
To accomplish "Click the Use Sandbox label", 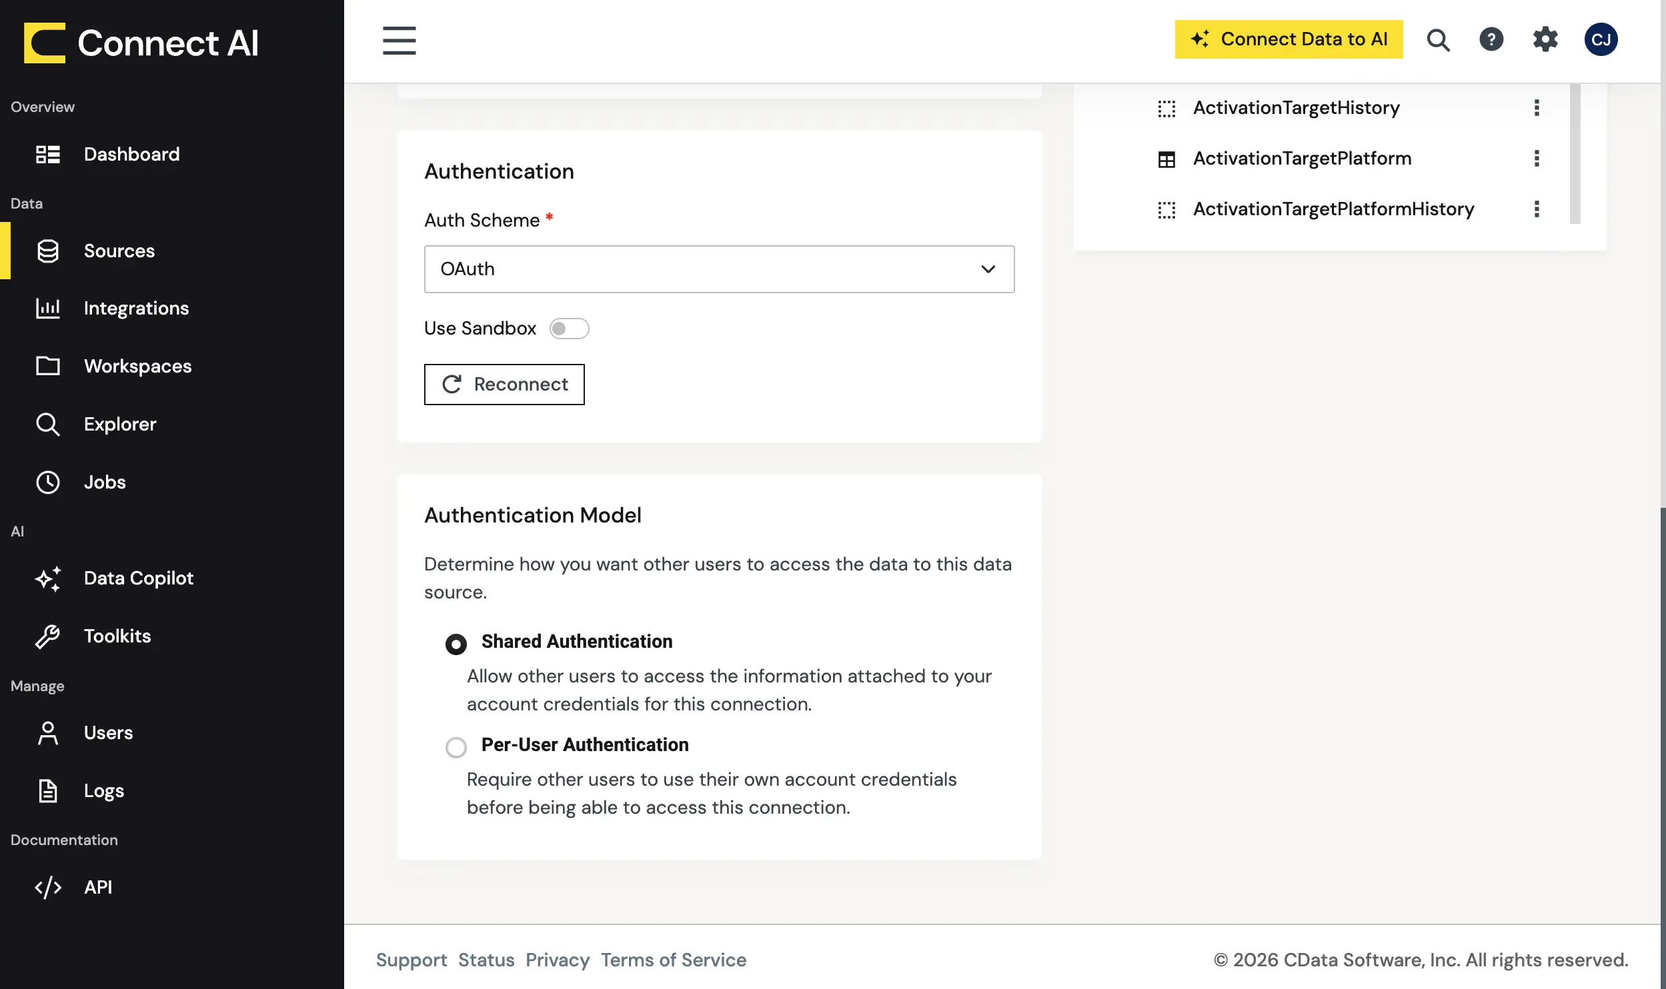I will 480,329.
